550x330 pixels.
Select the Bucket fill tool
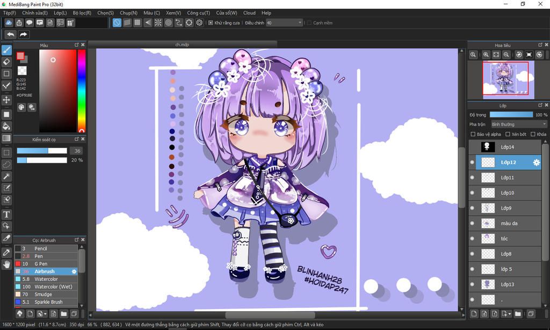click(6, 126)
